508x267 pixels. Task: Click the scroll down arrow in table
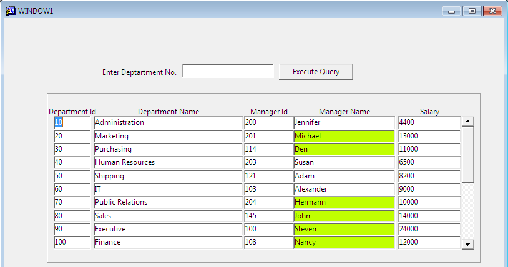[467, 245]
